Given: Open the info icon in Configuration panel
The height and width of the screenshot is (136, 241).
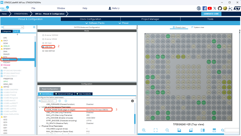Looking at the screenshot, I should click(x=132, y=101).
